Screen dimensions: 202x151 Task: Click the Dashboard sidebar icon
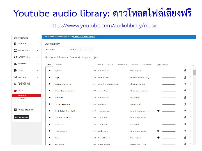tap(15, 44)
